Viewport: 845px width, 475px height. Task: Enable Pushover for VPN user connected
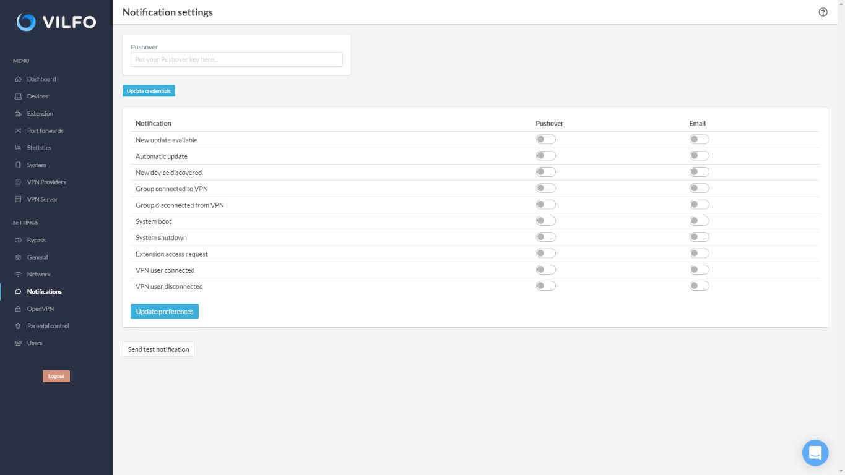[546, 270]
